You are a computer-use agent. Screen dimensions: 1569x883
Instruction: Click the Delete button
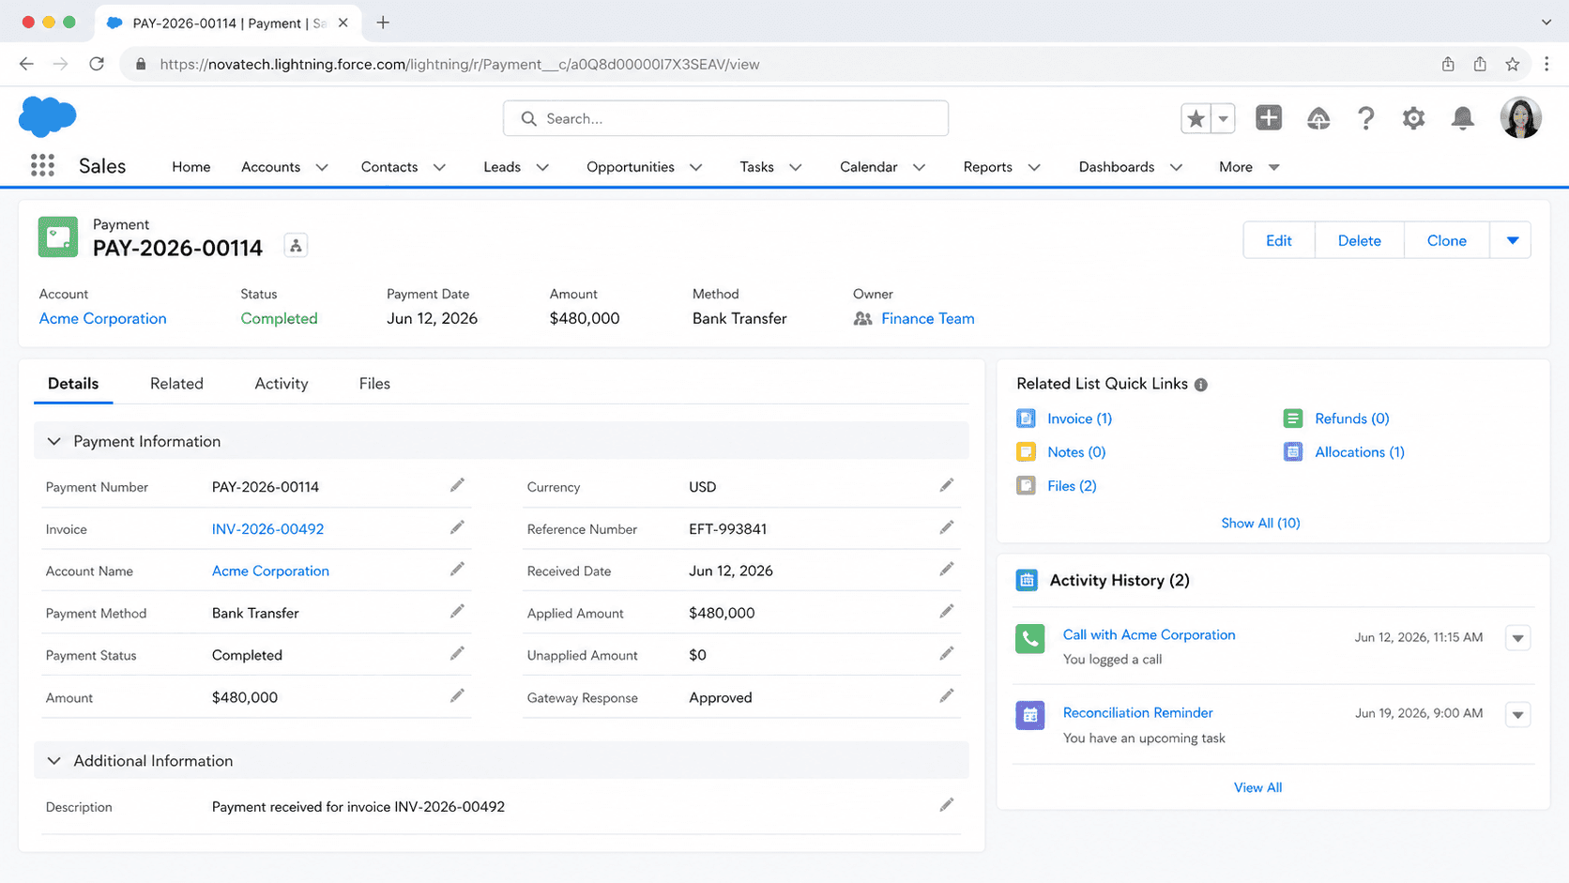pos(1360,240)
